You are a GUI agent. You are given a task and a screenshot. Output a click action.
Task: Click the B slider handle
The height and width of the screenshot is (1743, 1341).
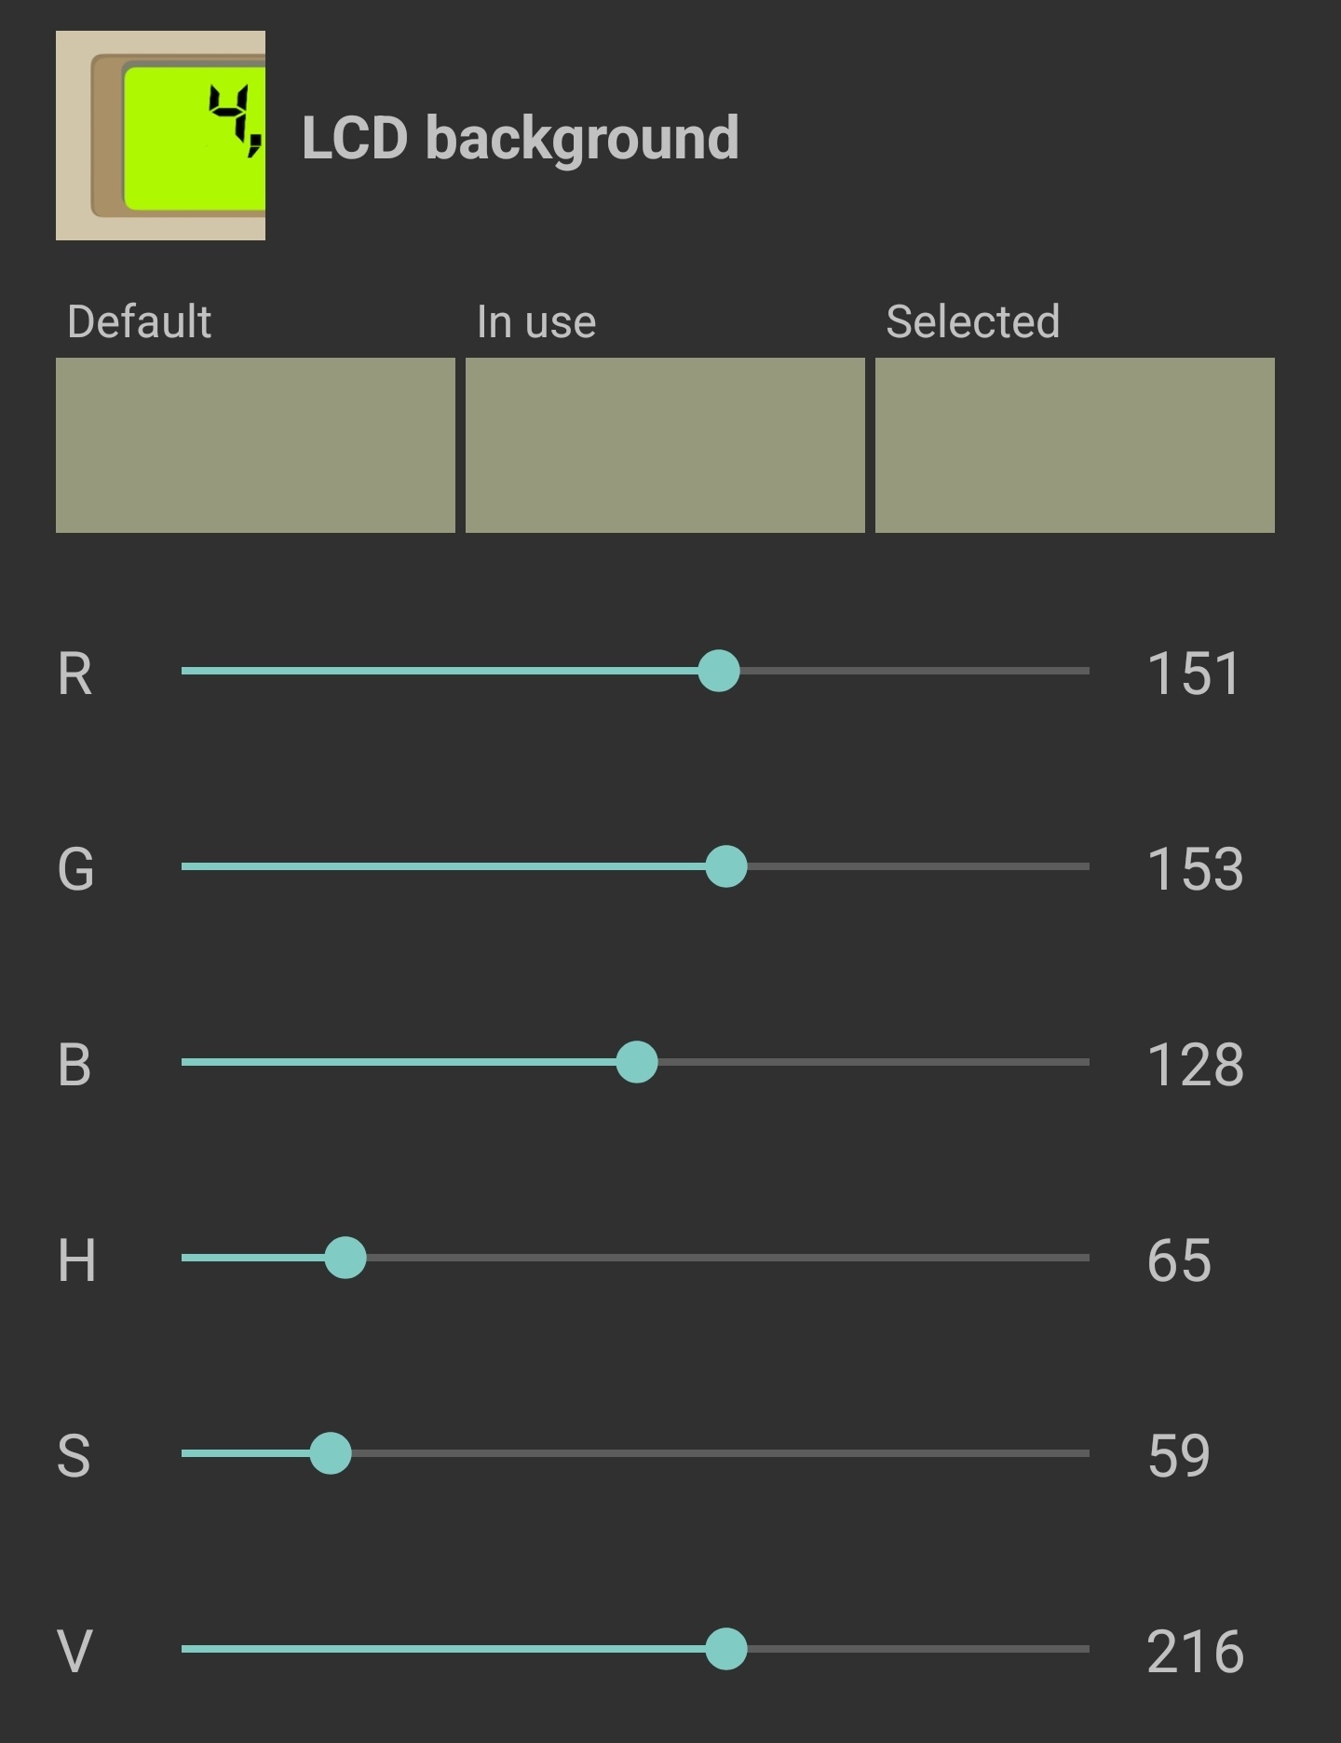pos(637,1062)
